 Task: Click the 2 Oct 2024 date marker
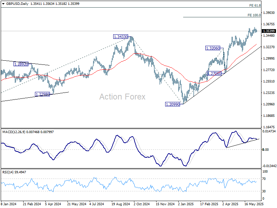click(141, 205)
